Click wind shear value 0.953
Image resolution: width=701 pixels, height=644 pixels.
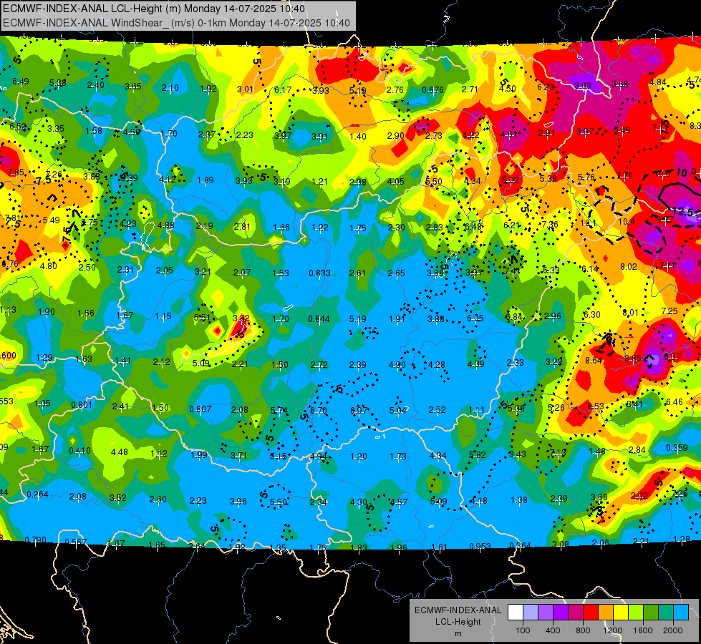[x=480, y=546]
